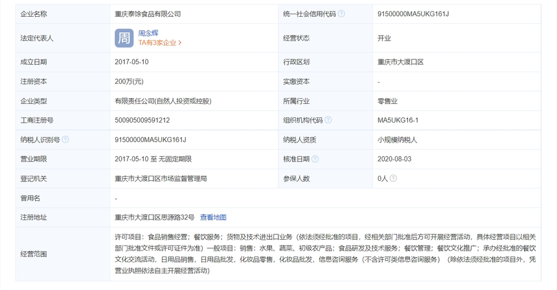The width and height of the screenshot is (557, 290).
Task: Click help icon next to 核准日期
Action: [x=315, y=159]
